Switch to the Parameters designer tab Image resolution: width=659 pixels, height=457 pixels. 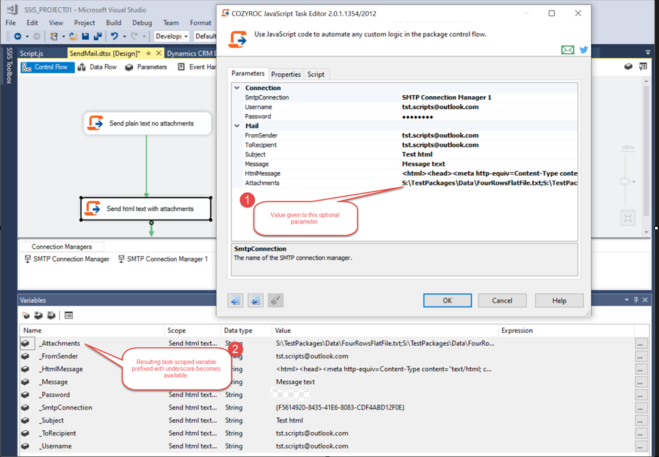146,67
